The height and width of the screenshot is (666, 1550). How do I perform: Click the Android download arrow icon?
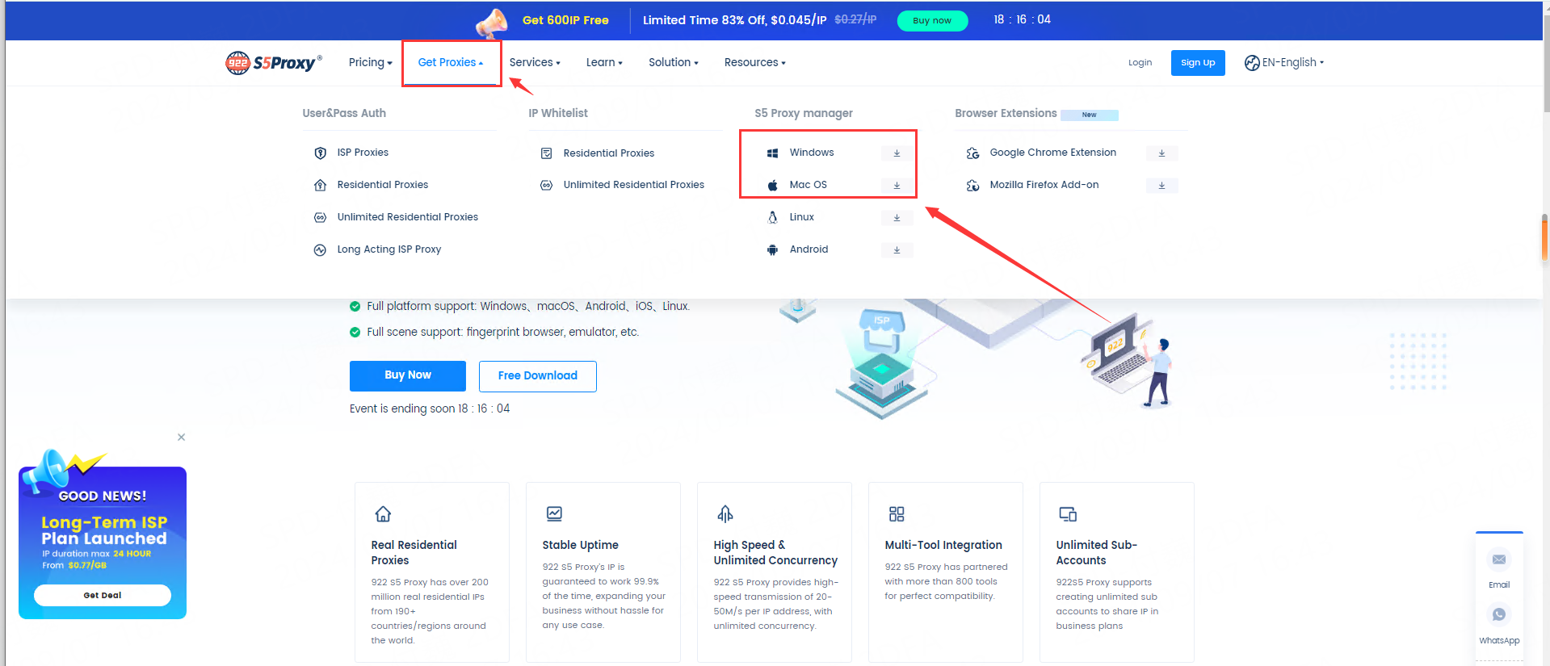(897, 249)
